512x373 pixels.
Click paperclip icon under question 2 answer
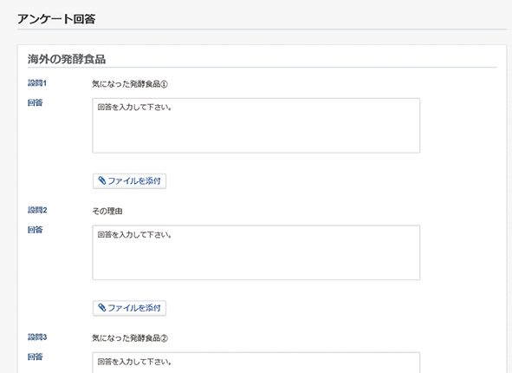pos(102,308)
